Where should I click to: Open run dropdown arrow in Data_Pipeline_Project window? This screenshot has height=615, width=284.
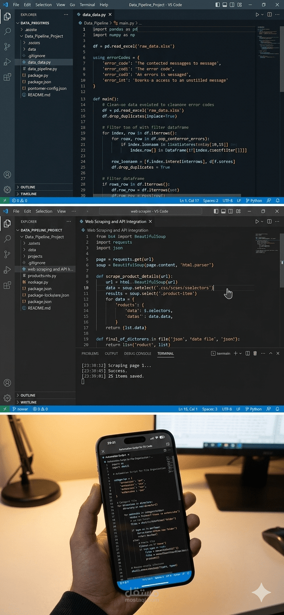pyautogui.click(x=262, y=15)
